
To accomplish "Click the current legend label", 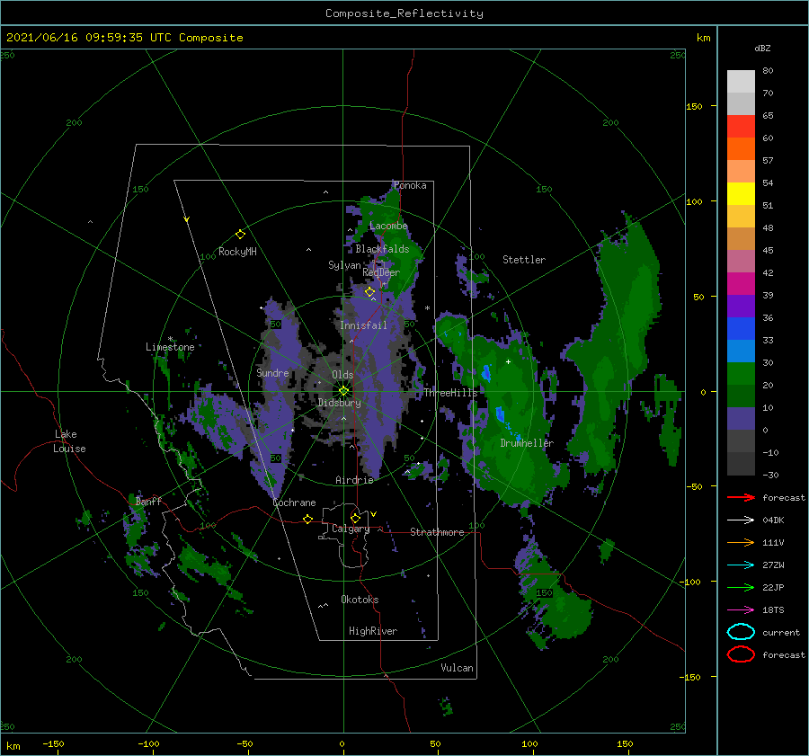I will pyautogui.click(x=781, y=632).
